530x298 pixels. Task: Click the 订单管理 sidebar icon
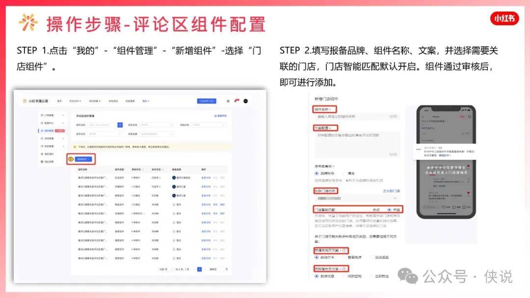pyautogui.click(x=42, y=115)
